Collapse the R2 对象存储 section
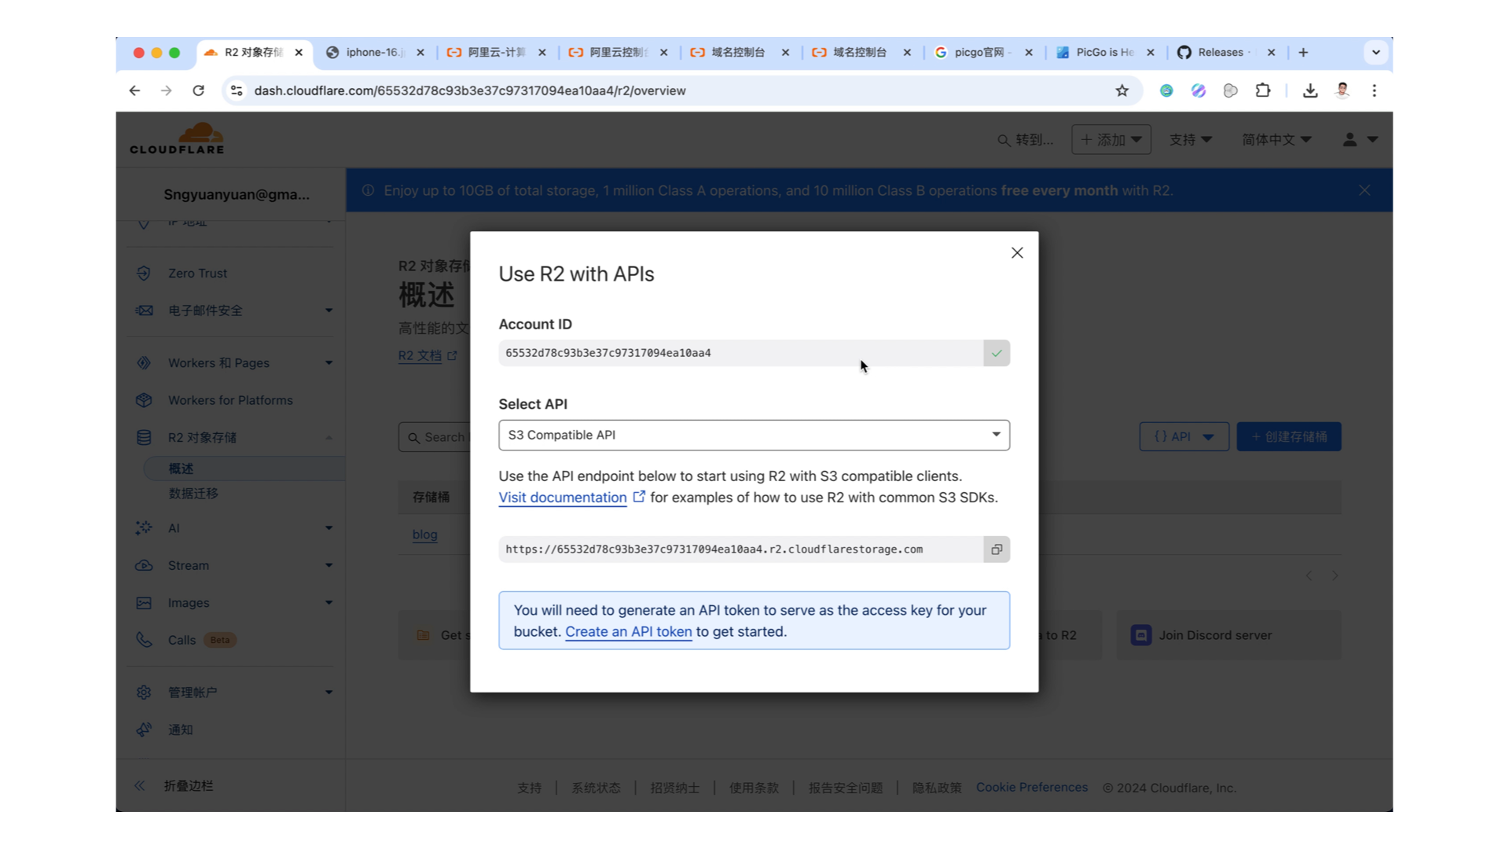This screenshot has width=1509, height=849. 329,437
